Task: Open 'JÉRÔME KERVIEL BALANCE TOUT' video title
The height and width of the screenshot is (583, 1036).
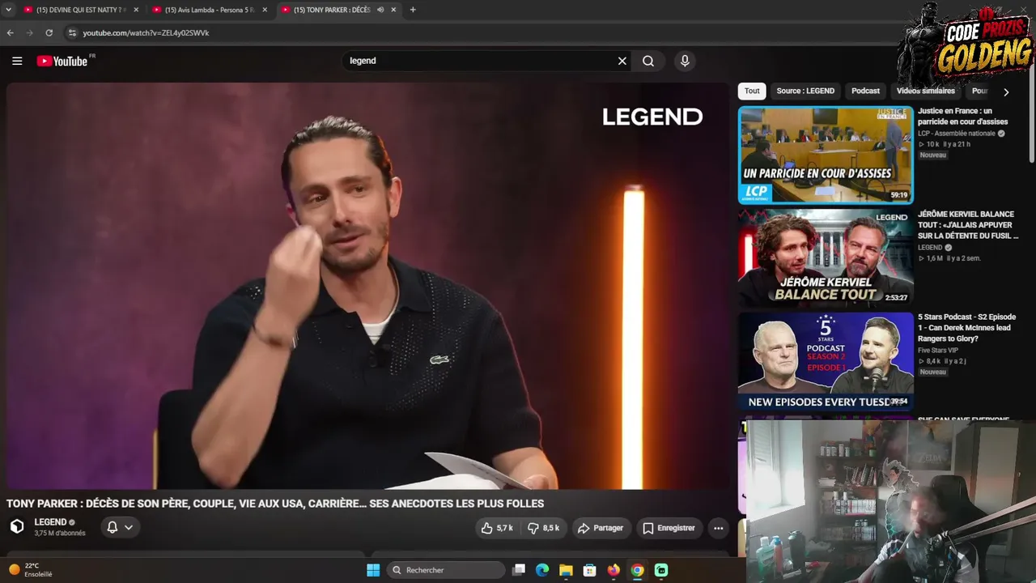Action: click(967, 225)
